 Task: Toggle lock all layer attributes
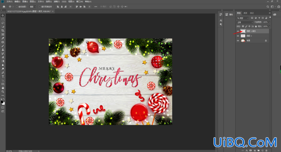pos(256,26)
